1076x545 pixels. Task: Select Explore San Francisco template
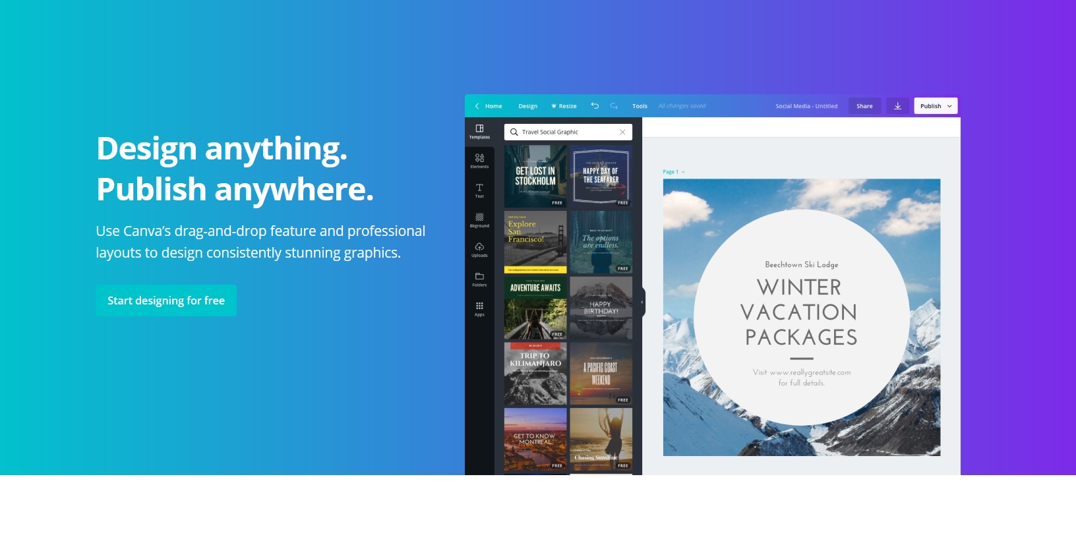(535, 242)
